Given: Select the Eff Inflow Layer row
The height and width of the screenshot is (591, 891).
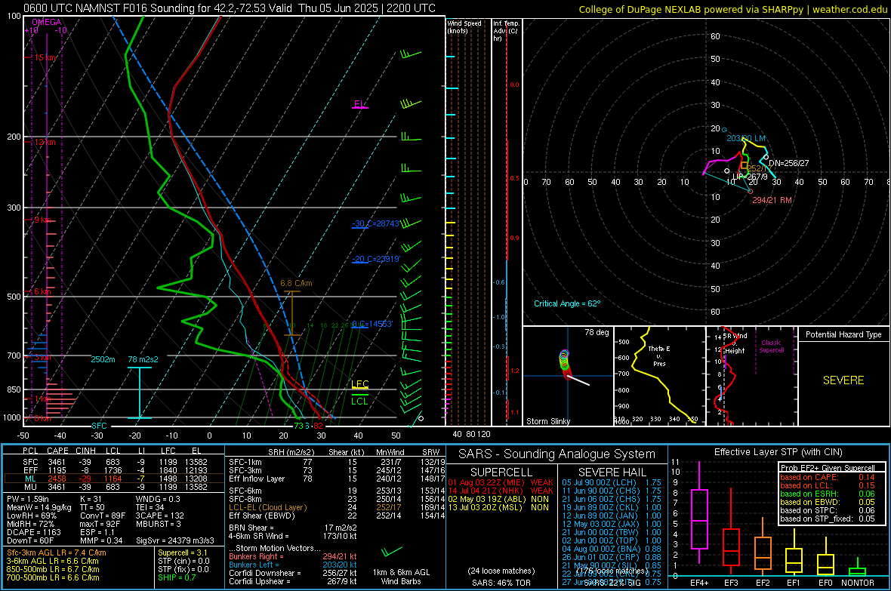Looking at the screenshot, I should tap(337, 479).
